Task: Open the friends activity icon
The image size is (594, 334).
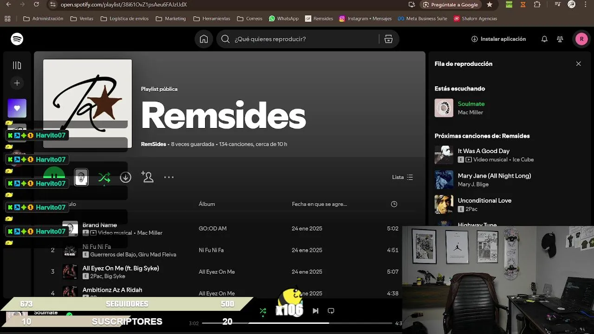Action: [x=560, y=39]
